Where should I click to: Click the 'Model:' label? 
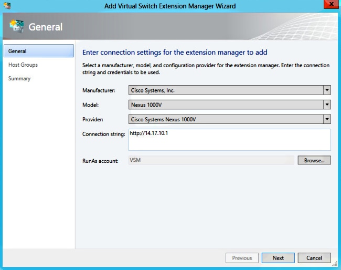pos(90,105)
